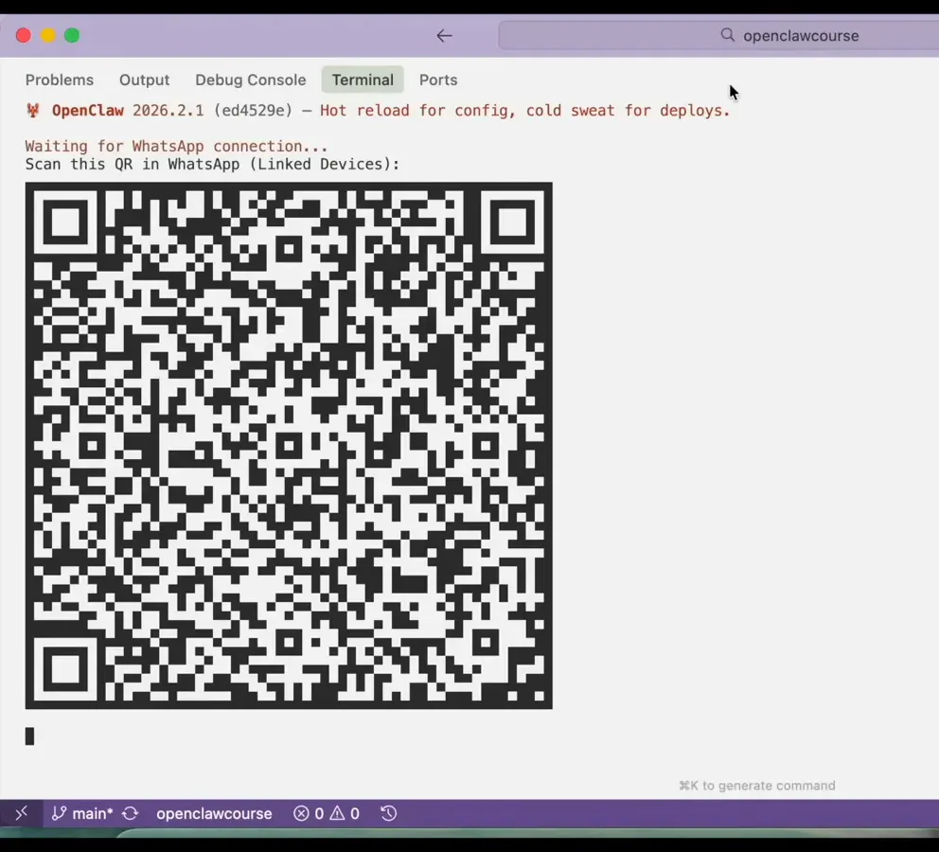Switch to the Ports tab
The height and width of the screenshot is (852, 939).
pyautogui.click(x=438, y=80)
